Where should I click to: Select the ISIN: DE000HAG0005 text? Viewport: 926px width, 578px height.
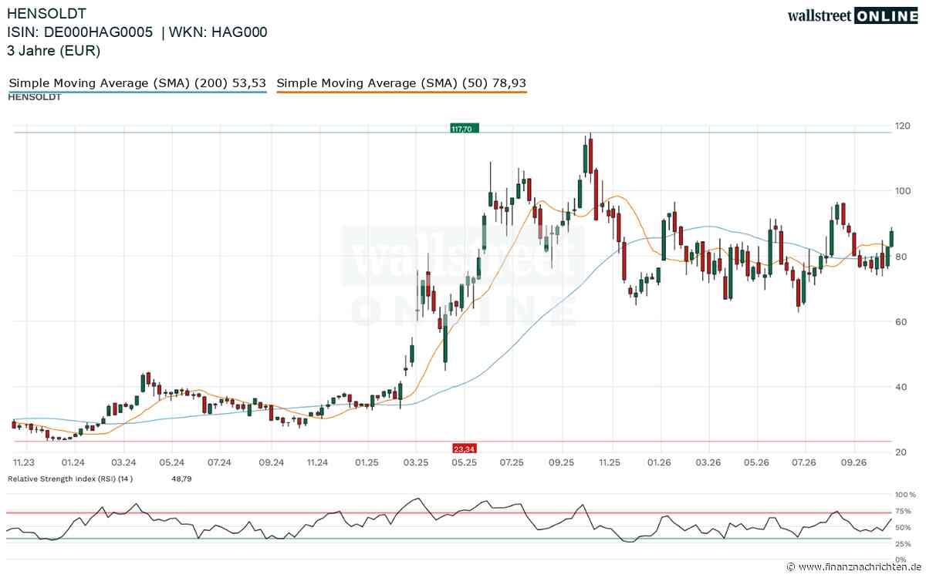pyautogui.click(x=80, y=32)
